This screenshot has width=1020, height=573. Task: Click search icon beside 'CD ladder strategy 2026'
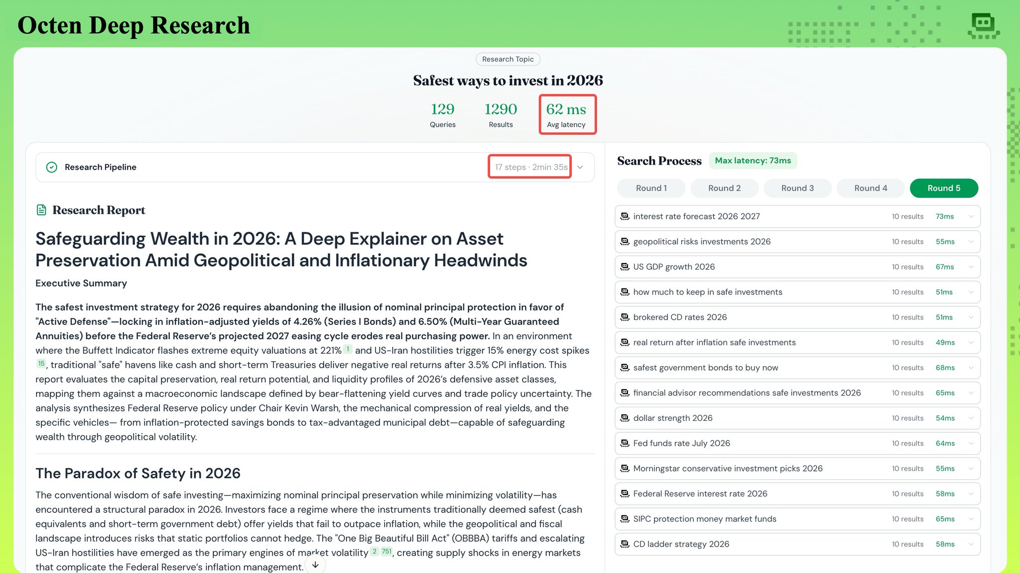[x=625, y=544]
